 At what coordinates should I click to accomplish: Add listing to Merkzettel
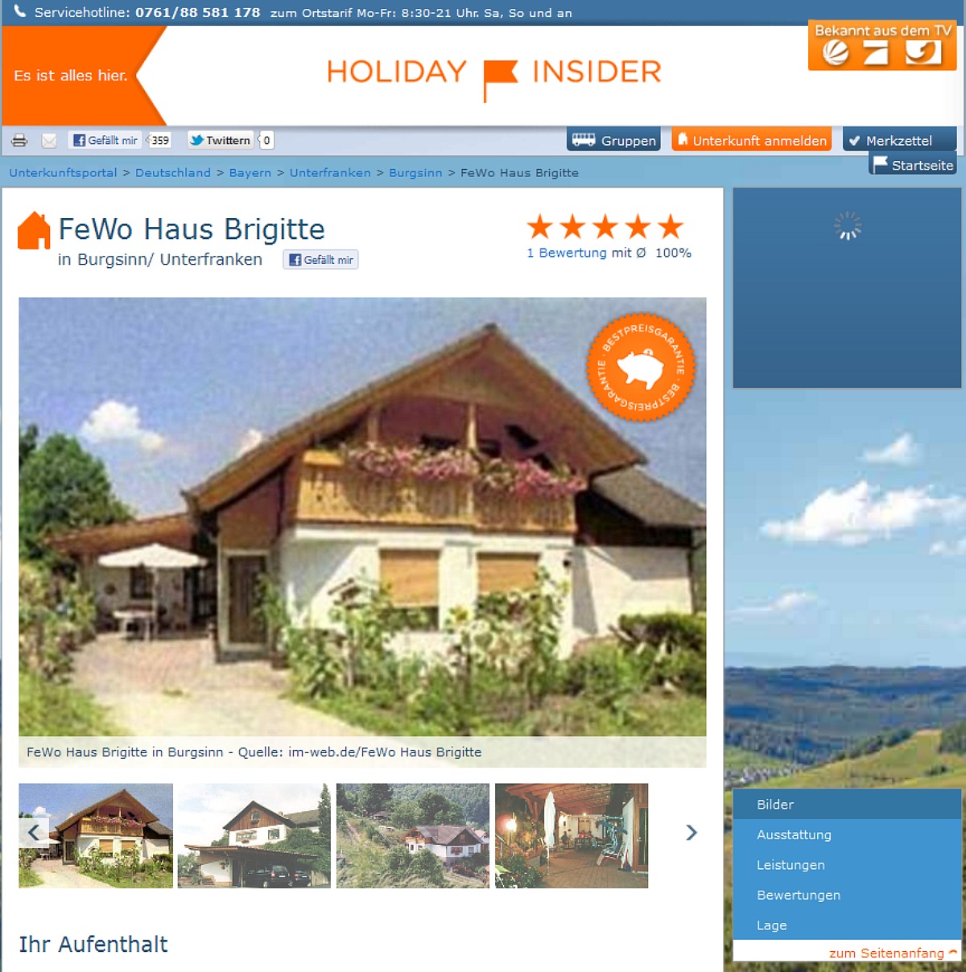coord(899,140)
